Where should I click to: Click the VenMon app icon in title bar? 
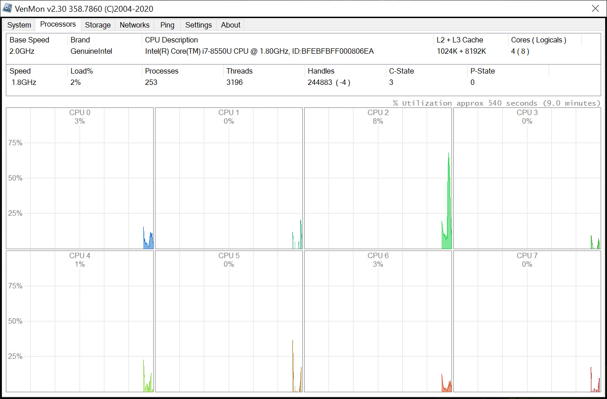(8, 8)
